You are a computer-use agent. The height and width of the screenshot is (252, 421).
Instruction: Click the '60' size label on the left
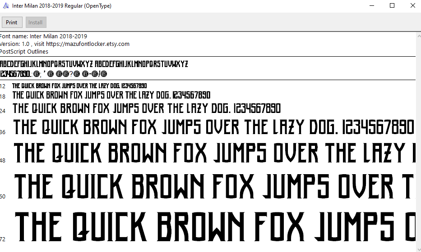[3, 197]
